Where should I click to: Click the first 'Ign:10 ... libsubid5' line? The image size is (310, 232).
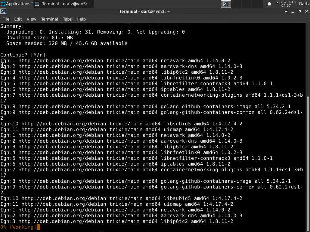pyautogui.click(x=121, y=124)
